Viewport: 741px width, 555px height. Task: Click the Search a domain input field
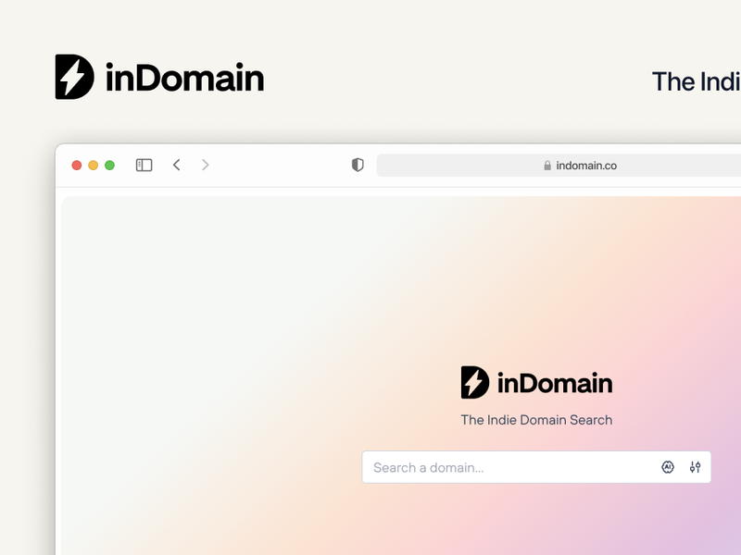[x=463, y=467]
